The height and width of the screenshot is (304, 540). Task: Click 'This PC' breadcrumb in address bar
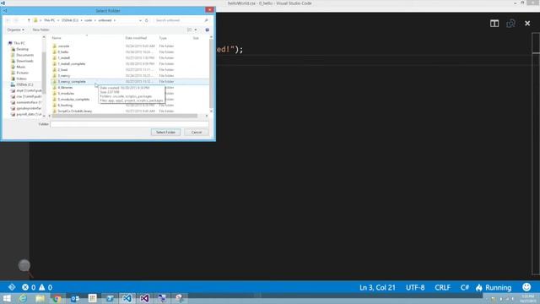pos(49,20)
